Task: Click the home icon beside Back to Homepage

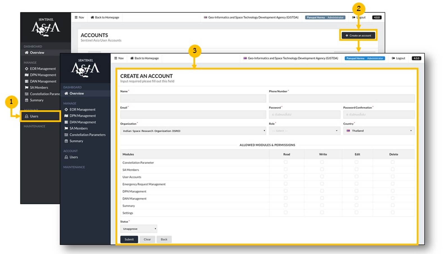Action: [132, 58]
